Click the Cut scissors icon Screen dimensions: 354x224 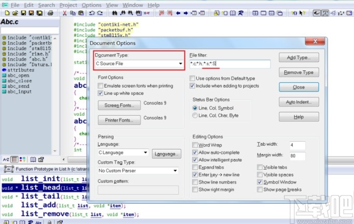click(x=65, y=13)
